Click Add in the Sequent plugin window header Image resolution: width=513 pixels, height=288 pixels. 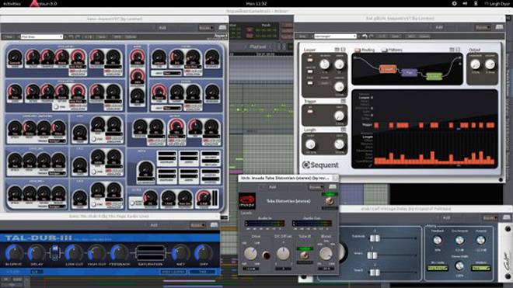439,27
